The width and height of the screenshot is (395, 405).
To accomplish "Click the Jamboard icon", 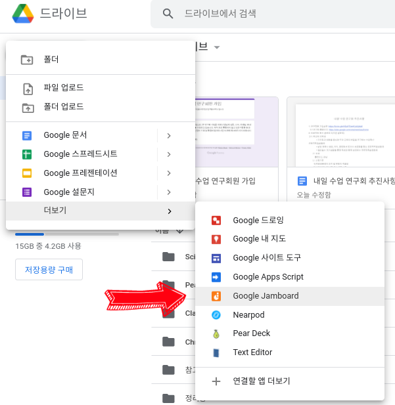I will (x=216, y=296).
